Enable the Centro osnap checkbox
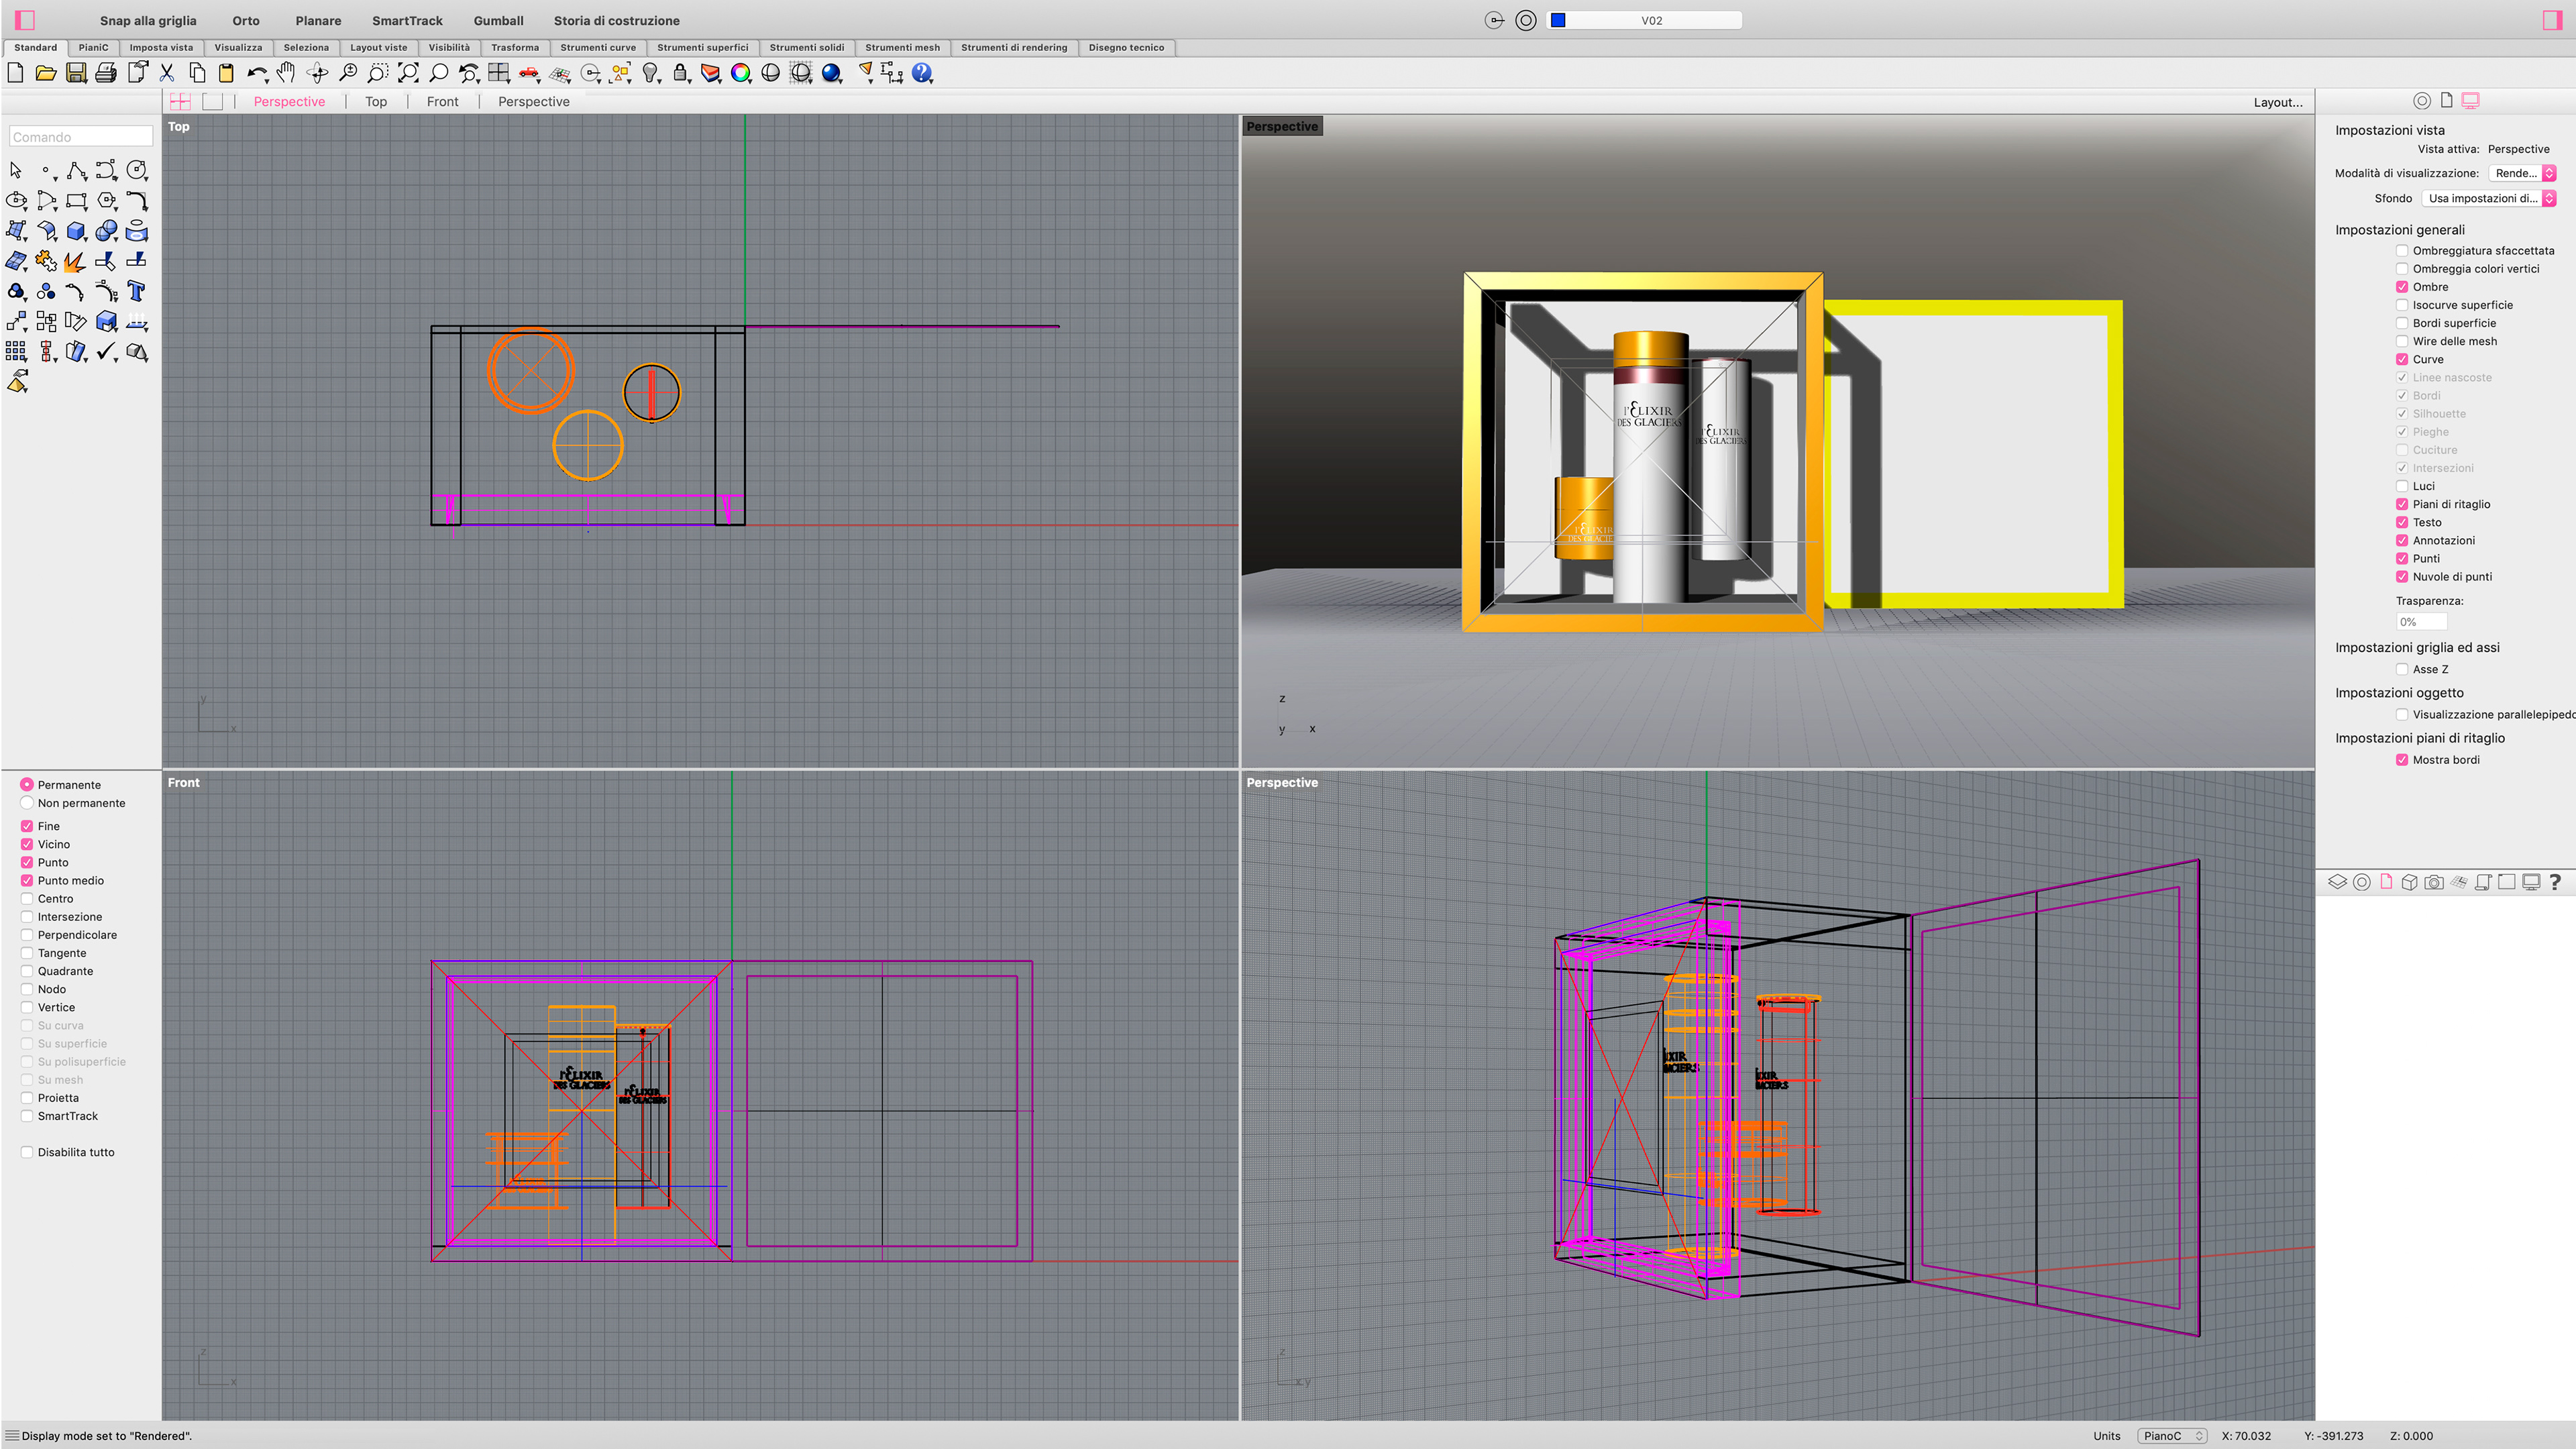 (x=27, y=899)
